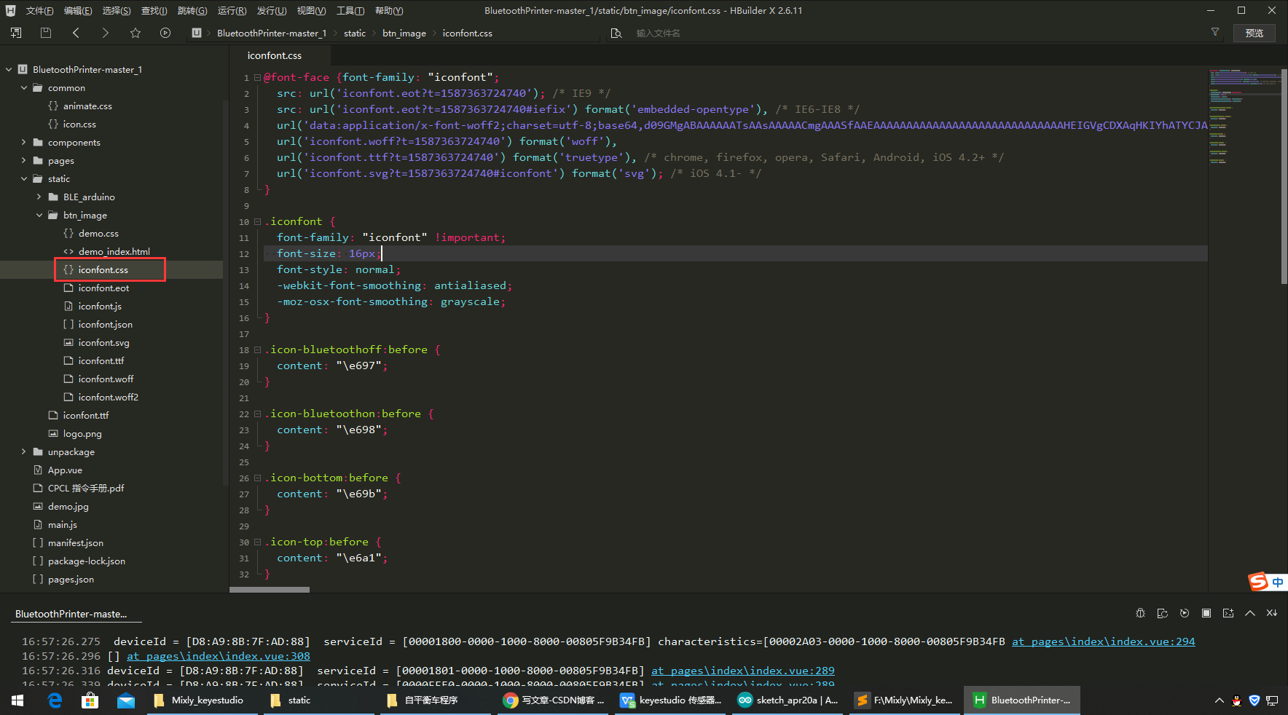The height and width of the screenshot is (715, 1288).
Task: Expand the components folder
Action: point(24,142)
